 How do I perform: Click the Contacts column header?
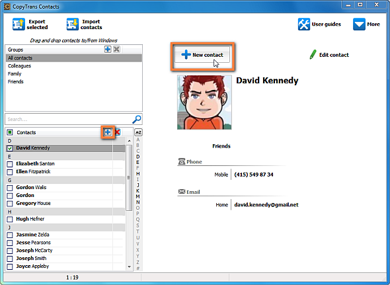26,132
